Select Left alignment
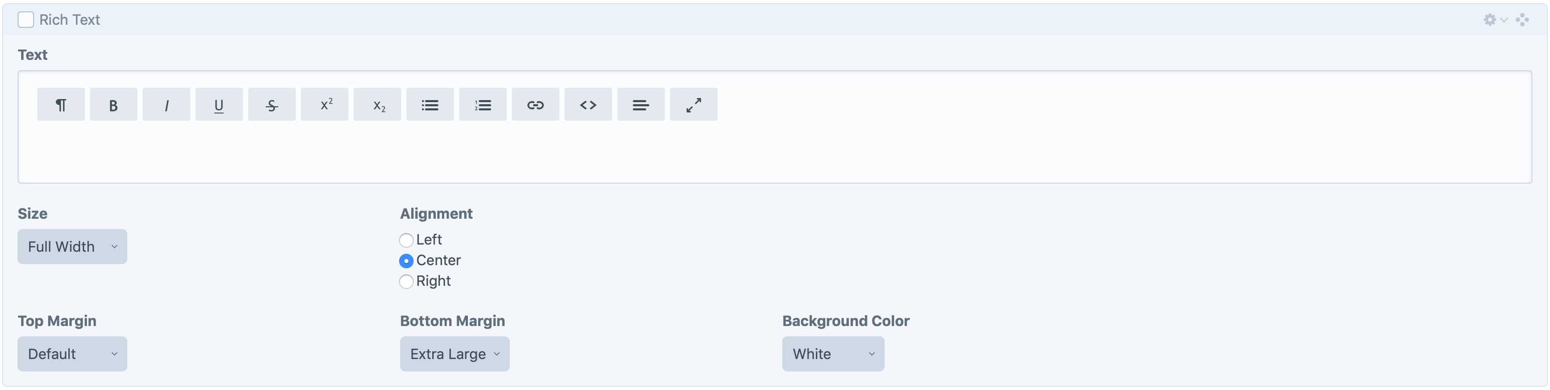This screenshot has height=390, width=1550. tap(406, 240)
